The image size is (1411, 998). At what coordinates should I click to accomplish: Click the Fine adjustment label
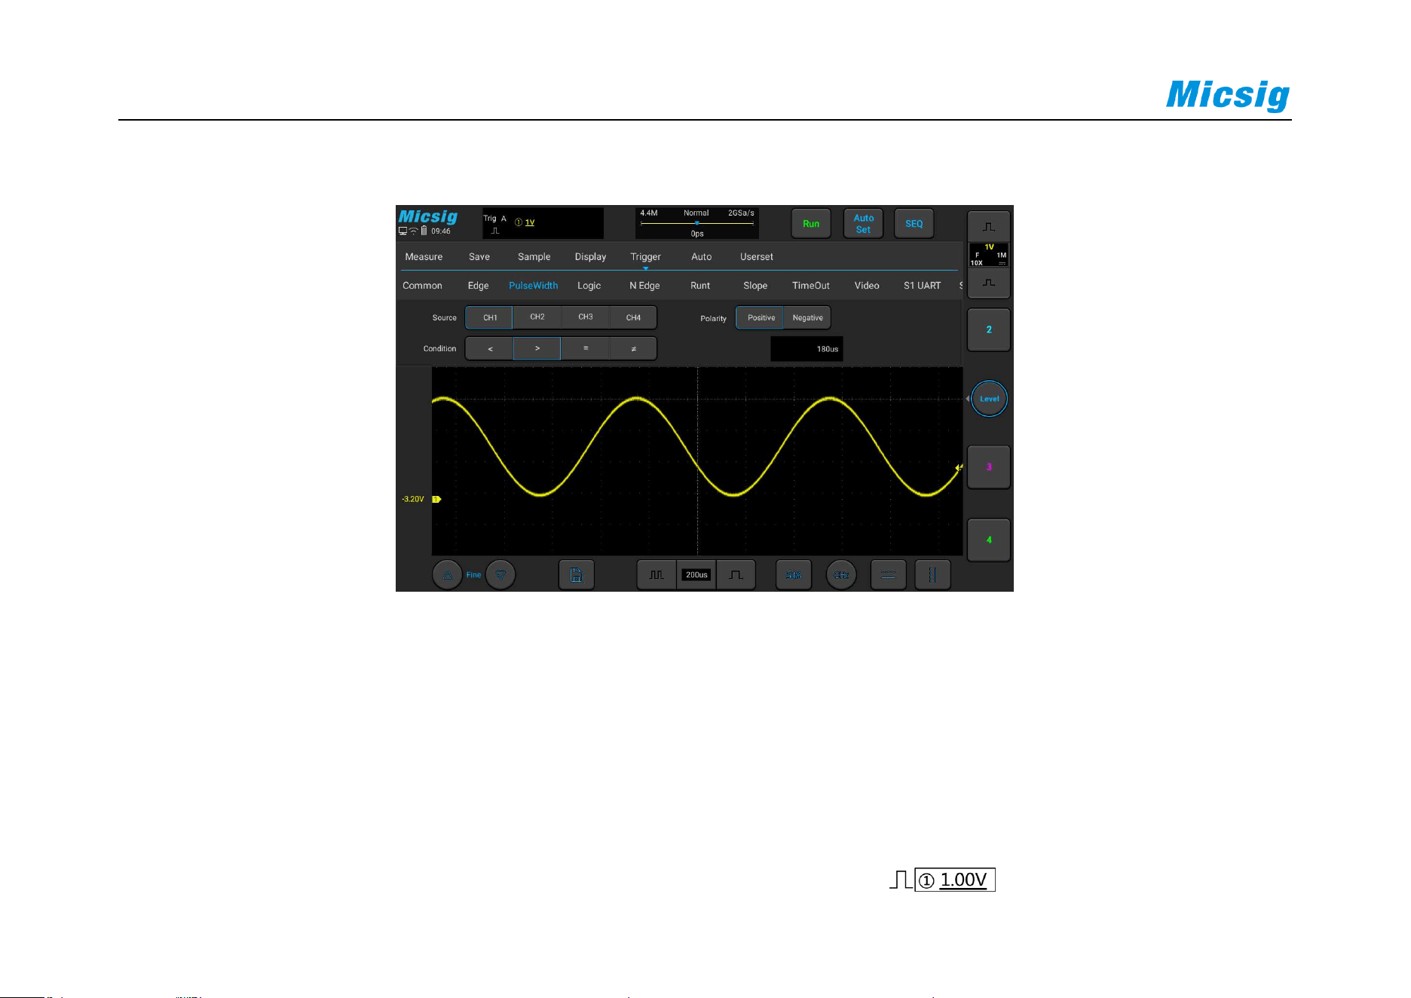(x=473, y=575)
